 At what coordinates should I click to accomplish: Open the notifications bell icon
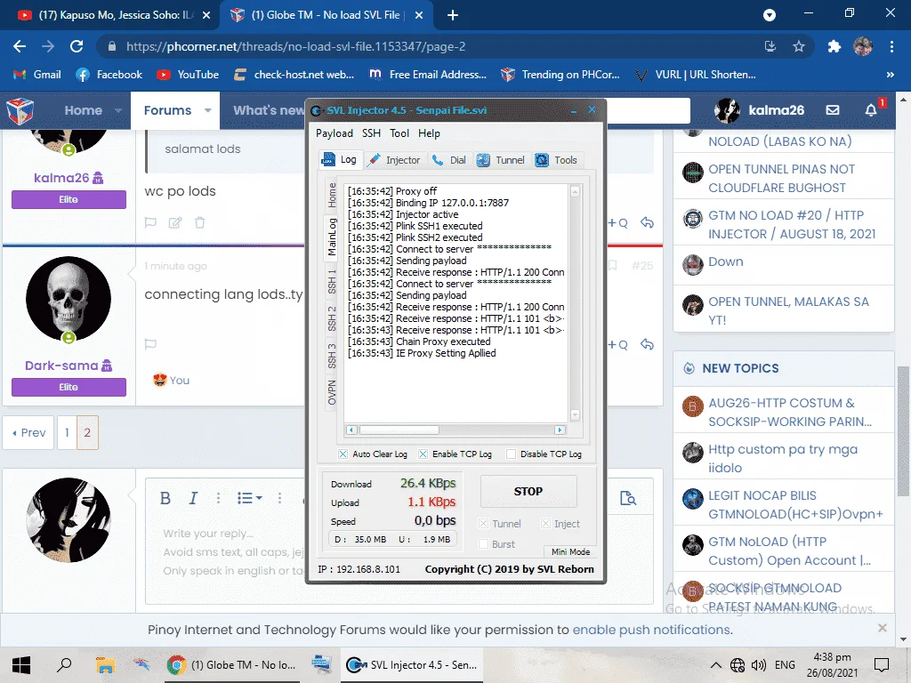click(x=870, y=109)
